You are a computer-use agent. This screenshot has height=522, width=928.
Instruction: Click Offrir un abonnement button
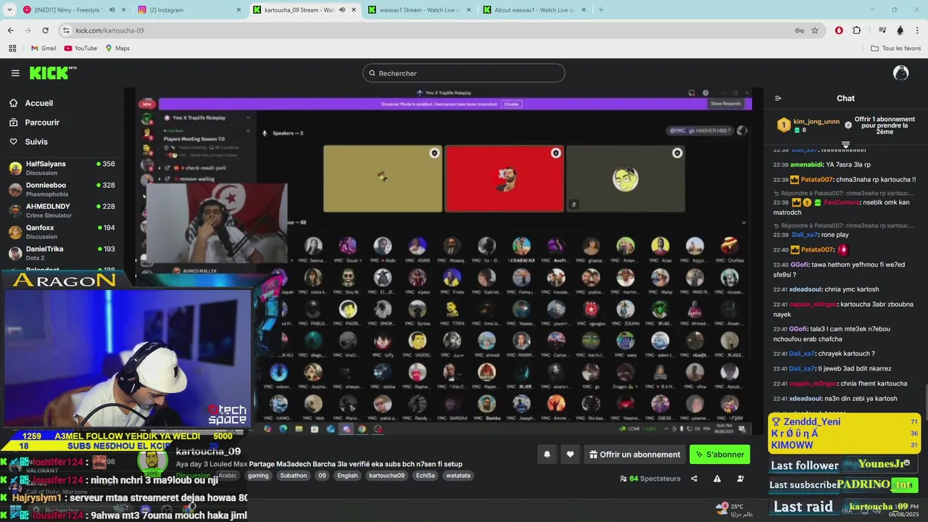coord(634,455)
